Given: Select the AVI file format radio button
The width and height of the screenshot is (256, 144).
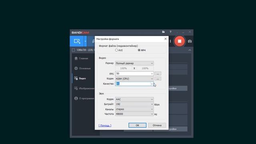Looking at the screenshot, I should [116, 50].
